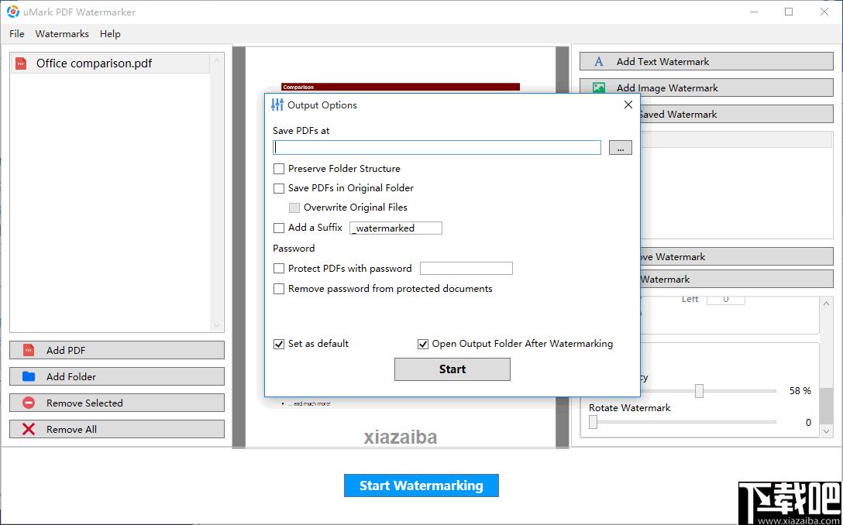
Task: Click the settings panel scroll up arrow
Action: click(x=826, y=304)
